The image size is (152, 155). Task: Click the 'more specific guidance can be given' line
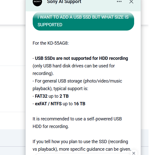click(x=95, y=149)
